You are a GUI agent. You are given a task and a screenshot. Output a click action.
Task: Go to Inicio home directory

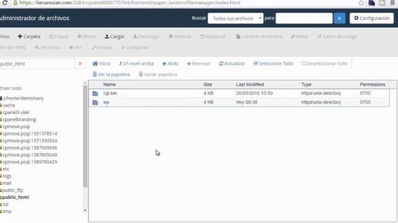pyautogui.click(x=101, y=63)
